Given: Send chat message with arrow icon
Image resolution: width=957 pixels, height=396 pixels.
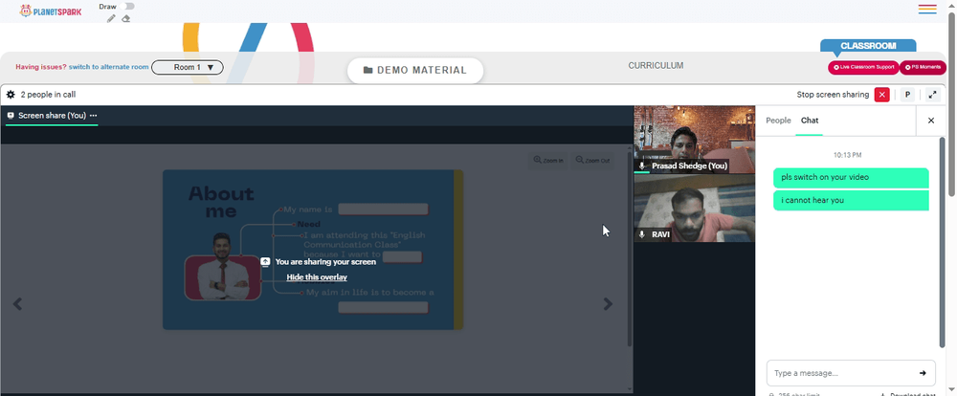Looking at the screenshot, I should [923, 373].
